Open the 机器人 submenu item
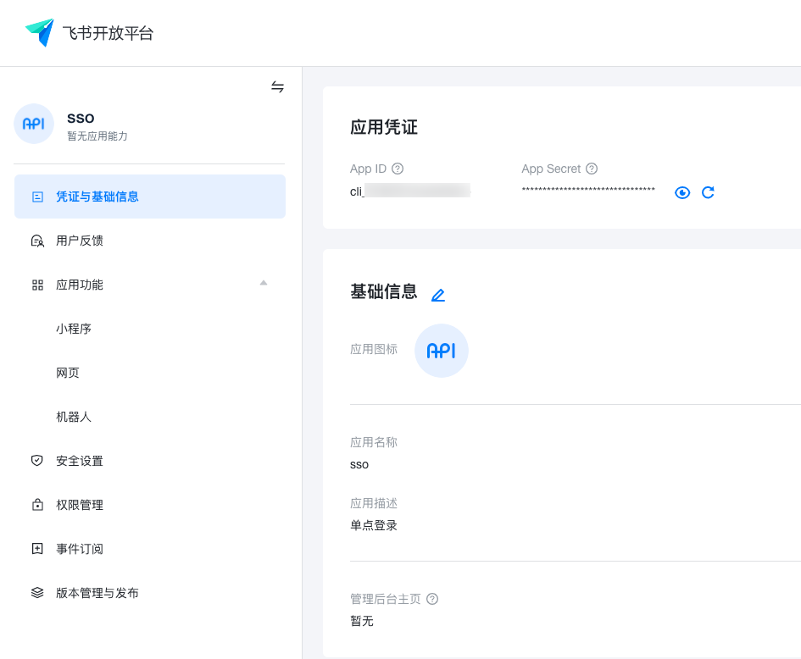The height and width of the screenshot is (659, 801). coord(74,417)
